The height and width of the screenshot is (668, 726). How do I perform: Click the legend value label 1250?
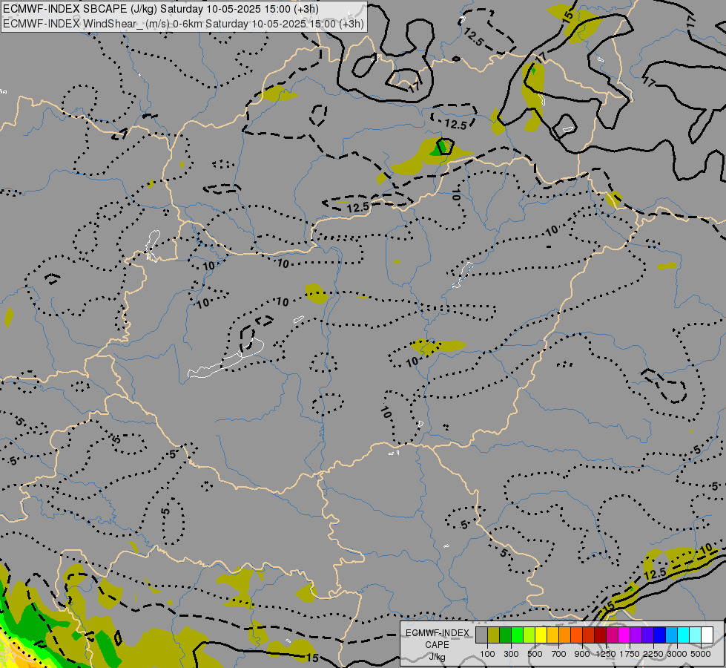606,654
